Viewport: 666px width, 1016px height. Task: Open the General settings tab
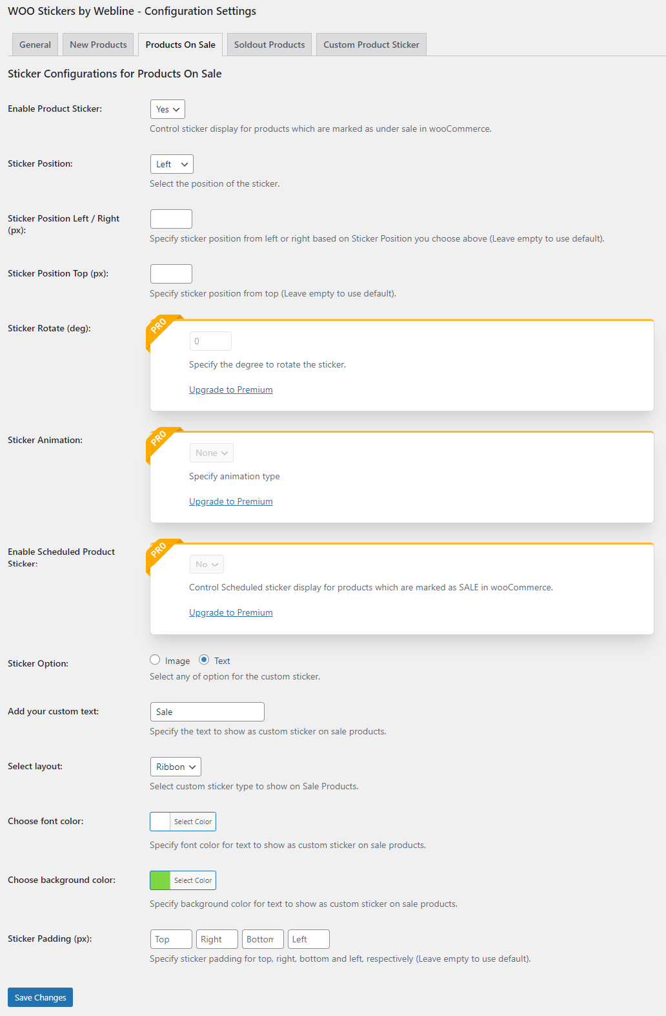tap(35, 45)
